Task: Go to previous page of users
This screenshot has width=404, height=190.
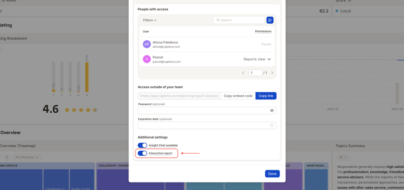Action: click(243, 73)
